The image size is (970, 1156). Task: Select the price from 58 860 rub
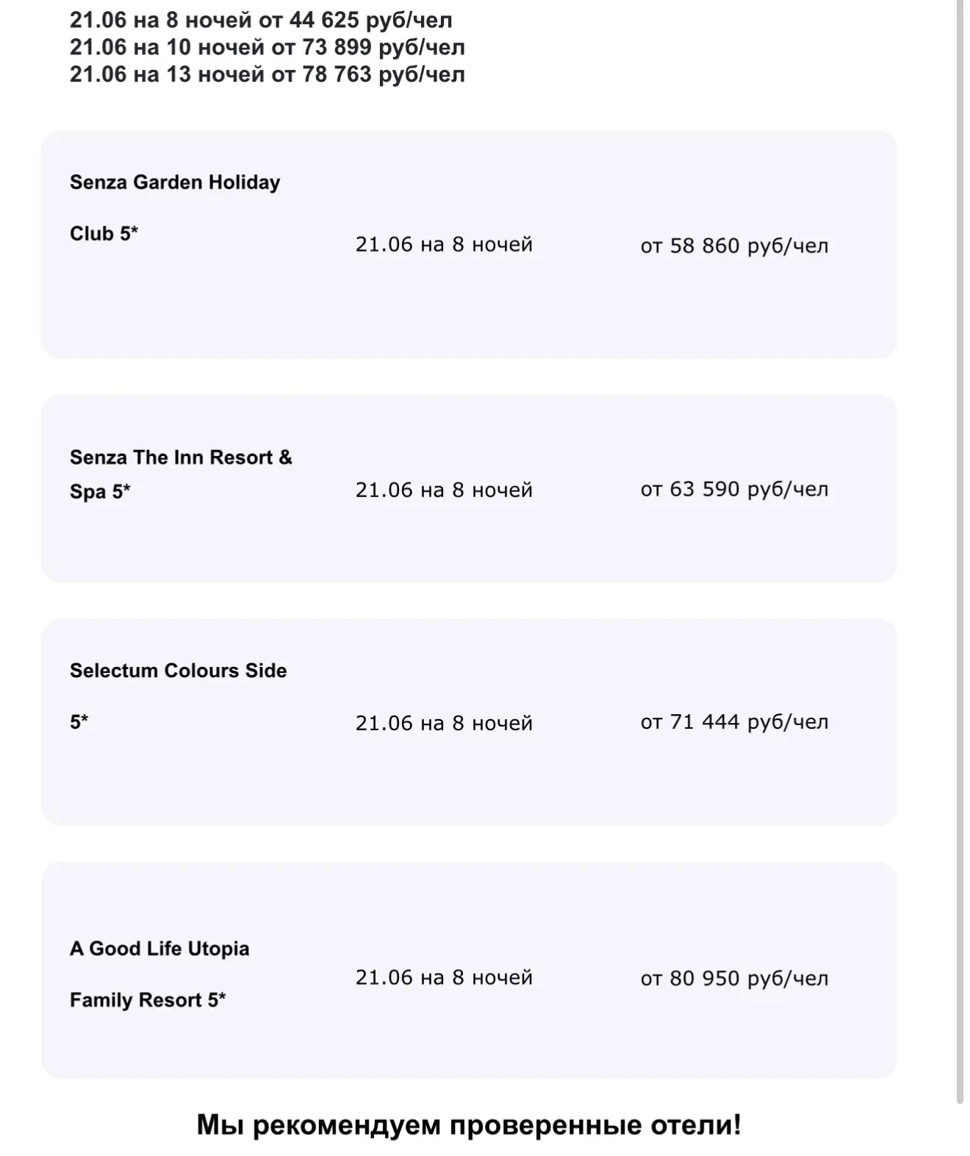(x=734, y=246)
